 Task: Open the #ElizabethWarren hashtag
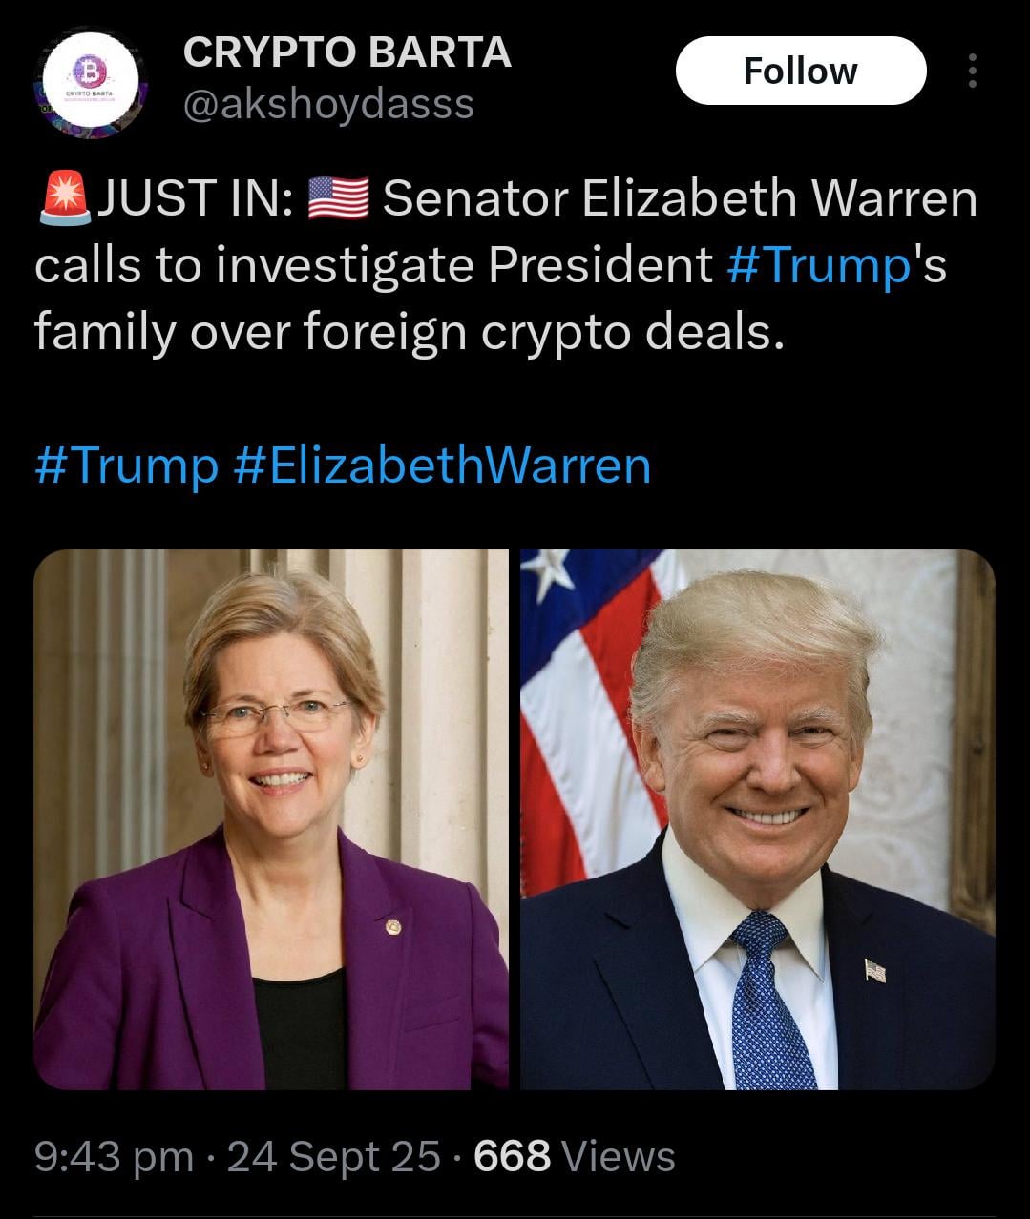pos(442,465)
